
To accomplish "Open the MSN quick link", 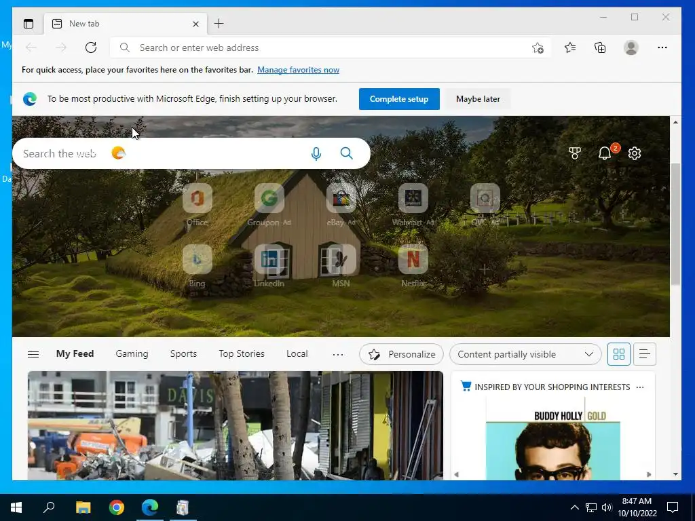I will pyautogui.click(x=341, y=266).
